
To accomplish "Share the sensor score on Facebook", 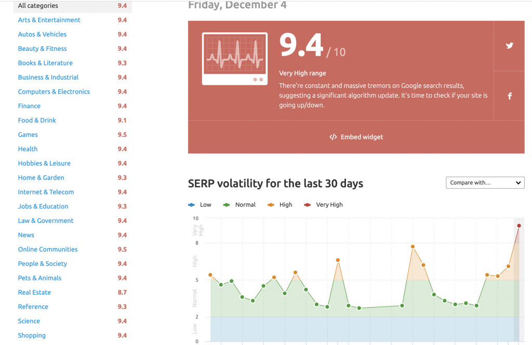I will pyautogui.click(x=509, y=96).
